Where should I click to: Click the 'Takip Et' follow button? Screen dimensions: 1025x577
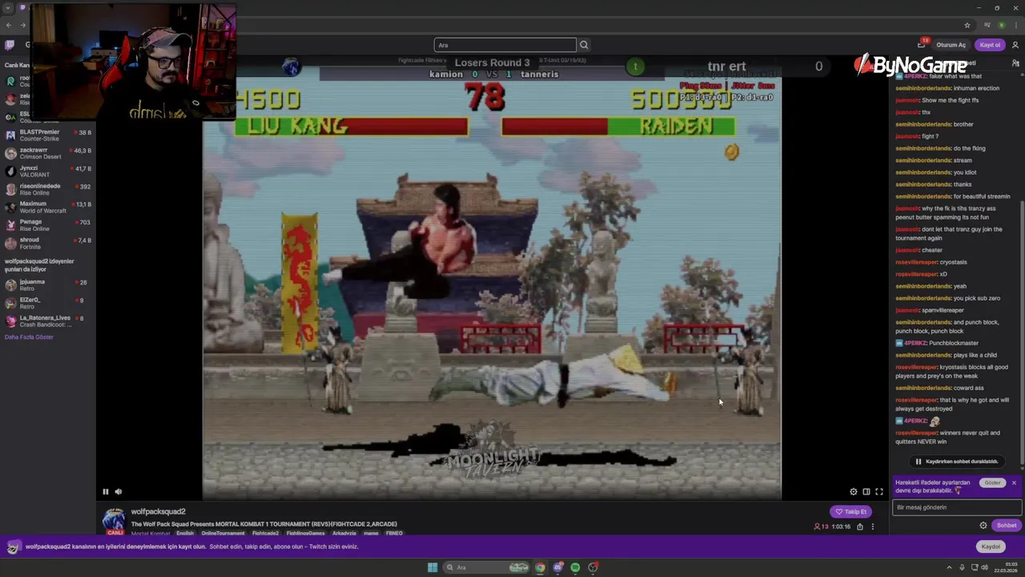(851, 511)
